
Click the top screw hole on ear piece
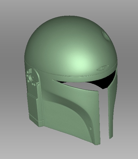(x=28, y=72)
